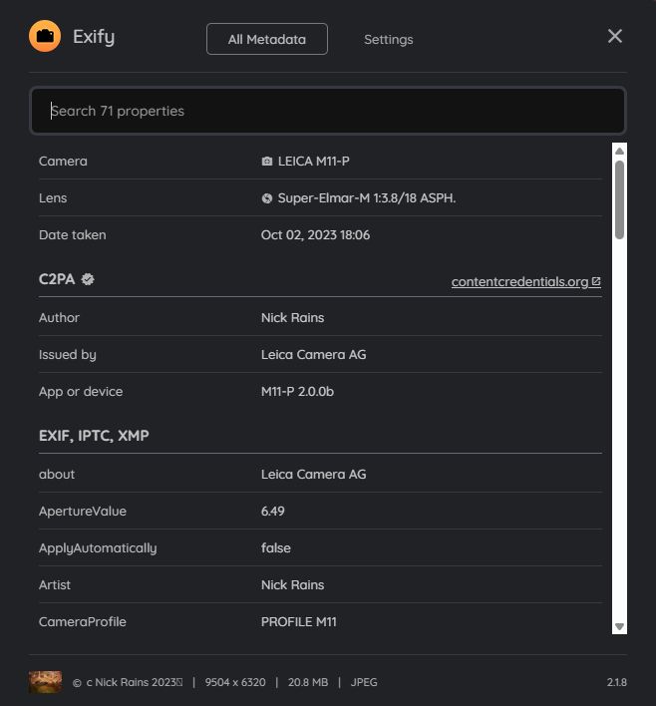
Task: Click the 'PROFILE M11' CameraProfile value
Action: [298, 622]
